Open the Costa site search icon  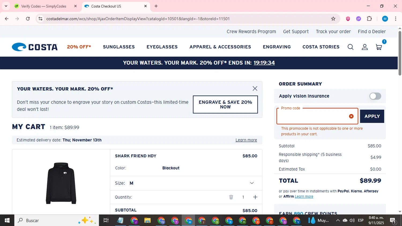click(350, 47)
